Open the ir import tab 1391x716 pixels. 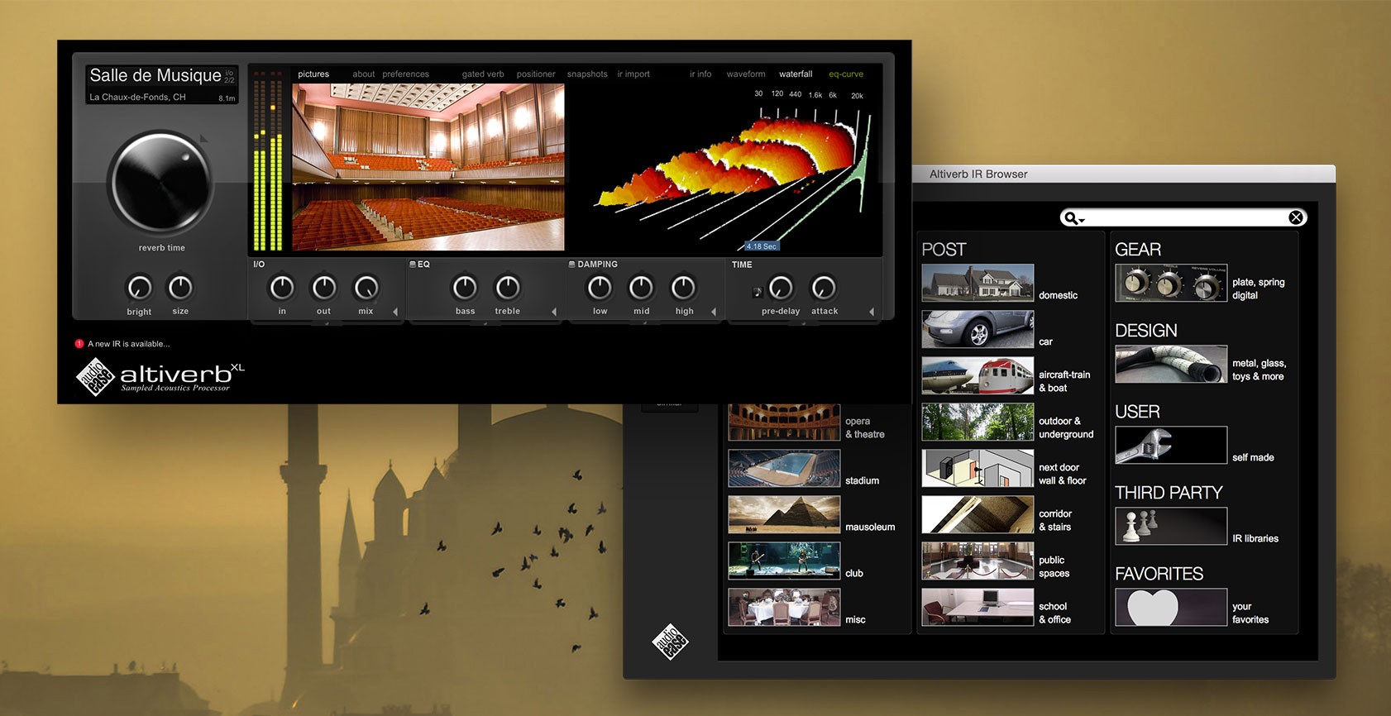click(633, 74)
